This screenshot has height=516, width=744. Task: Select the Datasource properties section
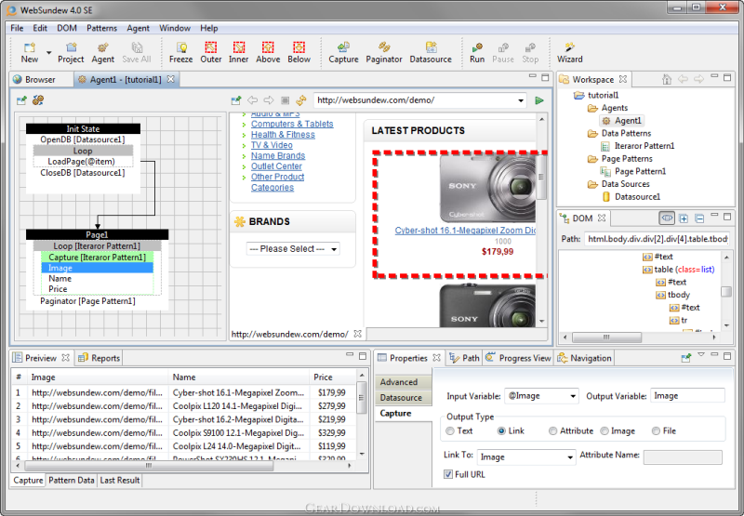[x=403, y=398]
